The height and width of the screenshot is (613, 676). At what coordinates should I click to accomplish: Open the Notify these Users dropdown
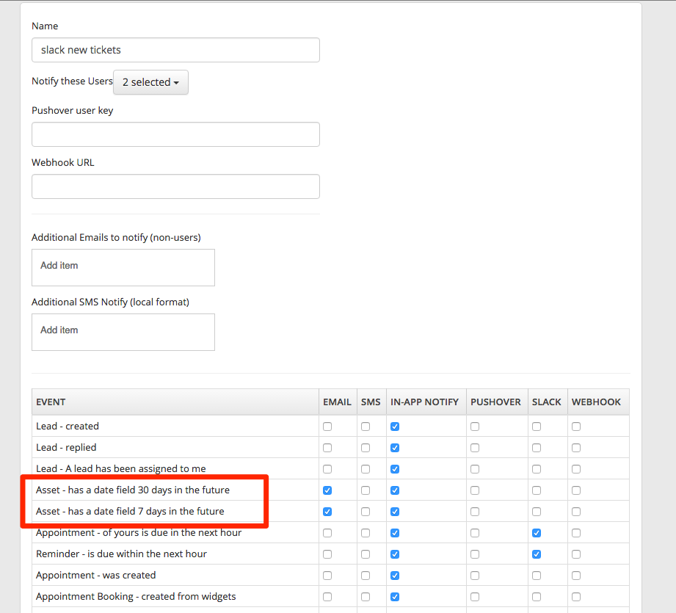tap(150, 82)
